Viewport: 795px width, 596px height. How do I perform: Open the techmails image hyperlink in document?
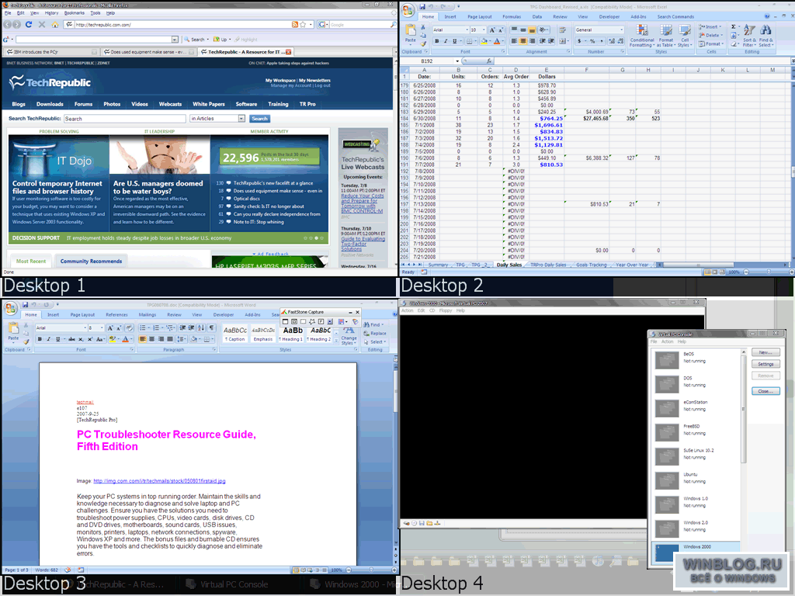pyautogui.click(x=159, y=481)
